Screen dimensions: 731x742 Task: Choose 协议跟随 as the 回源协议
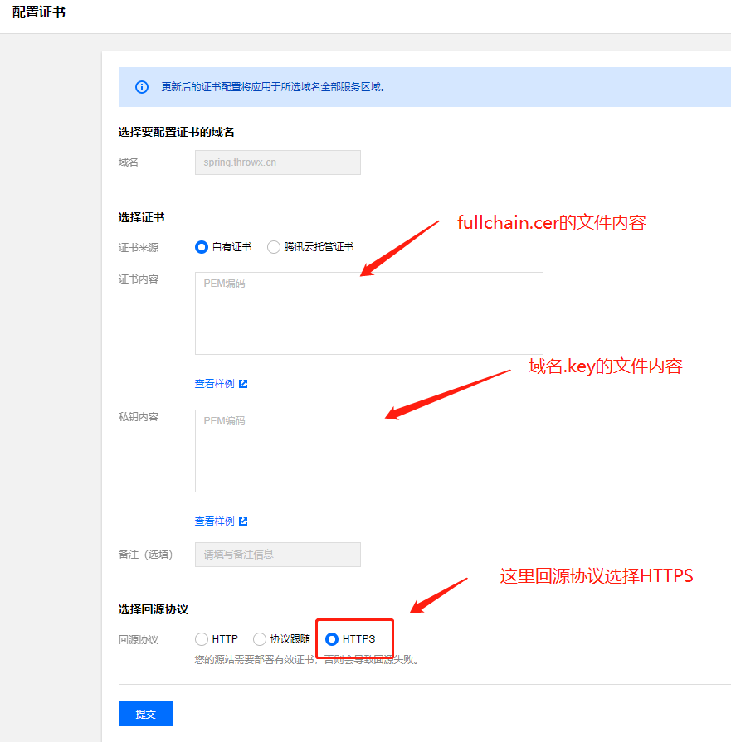tap(260, 639)
